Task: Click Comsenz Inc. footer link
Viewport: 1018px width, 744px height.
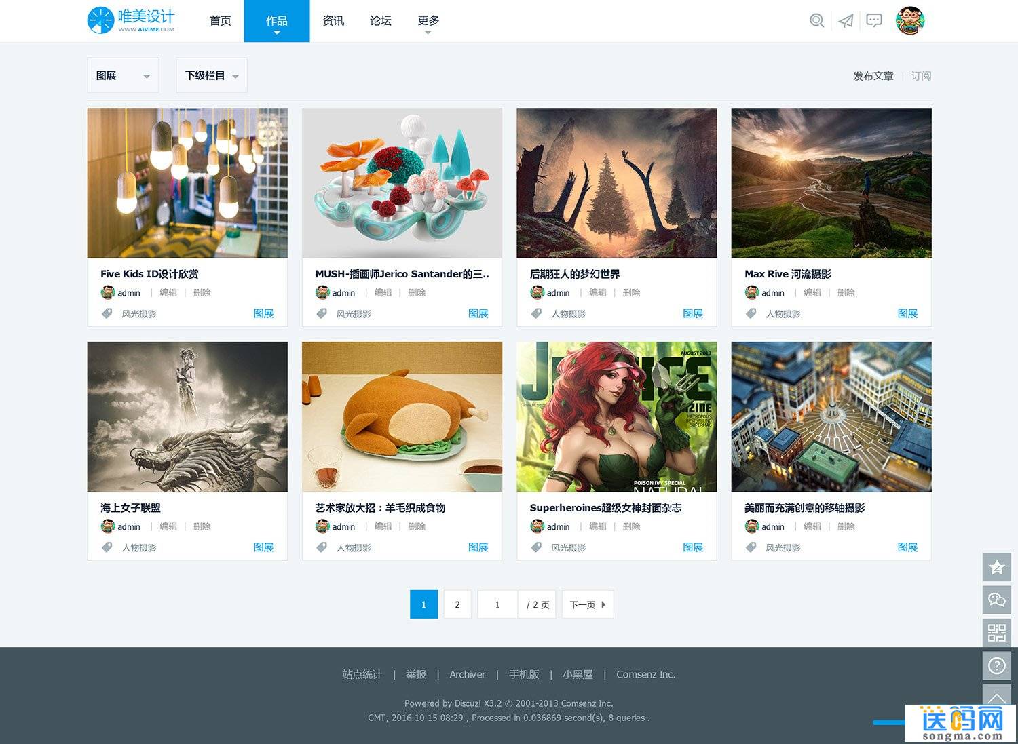Action: pos(646,674)
